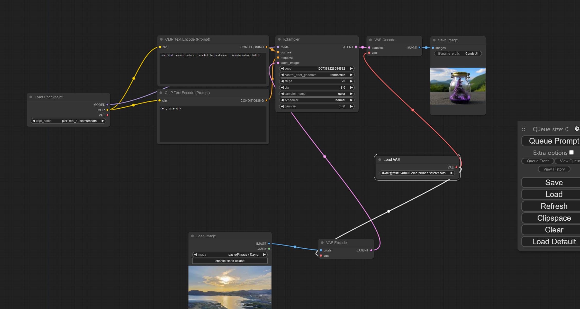The height and width of the screenshot is (309, 580).
Task: Click the cfg 8.0 value field
Action: point(317,88)
